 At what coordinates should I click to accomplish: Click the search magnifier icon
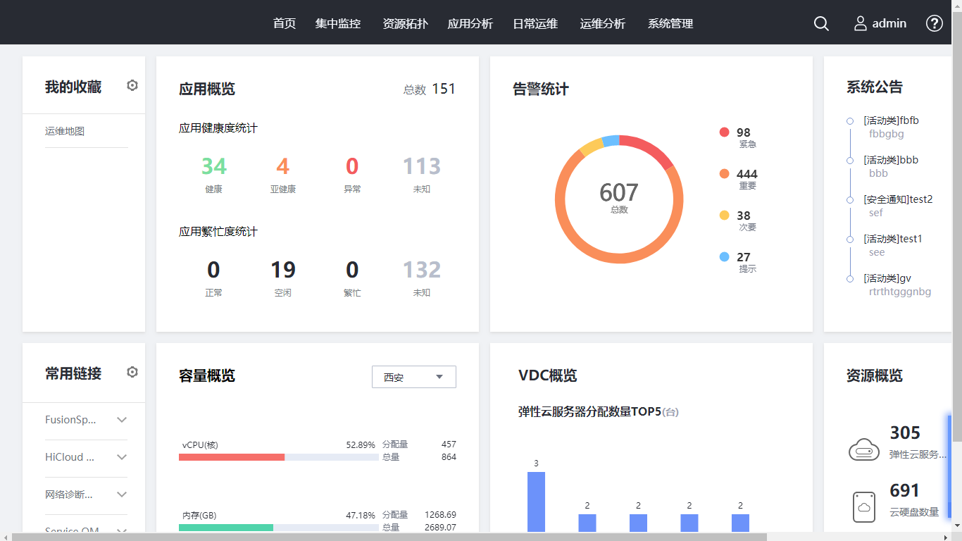821,23
